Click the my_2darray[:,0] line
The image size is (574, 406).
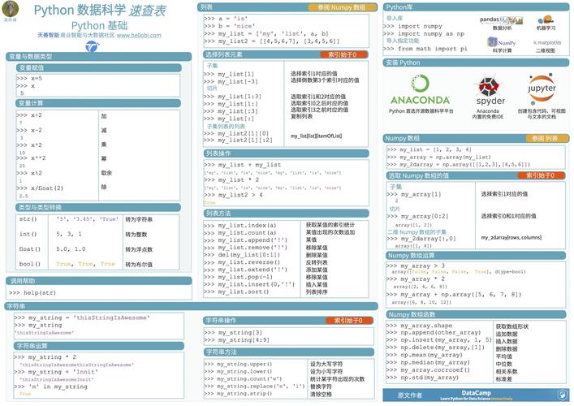421,239
